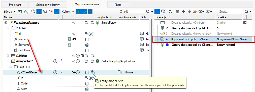Click the add text field icon
This screenshot has height=92, width=255.
(x=26, y=12)
